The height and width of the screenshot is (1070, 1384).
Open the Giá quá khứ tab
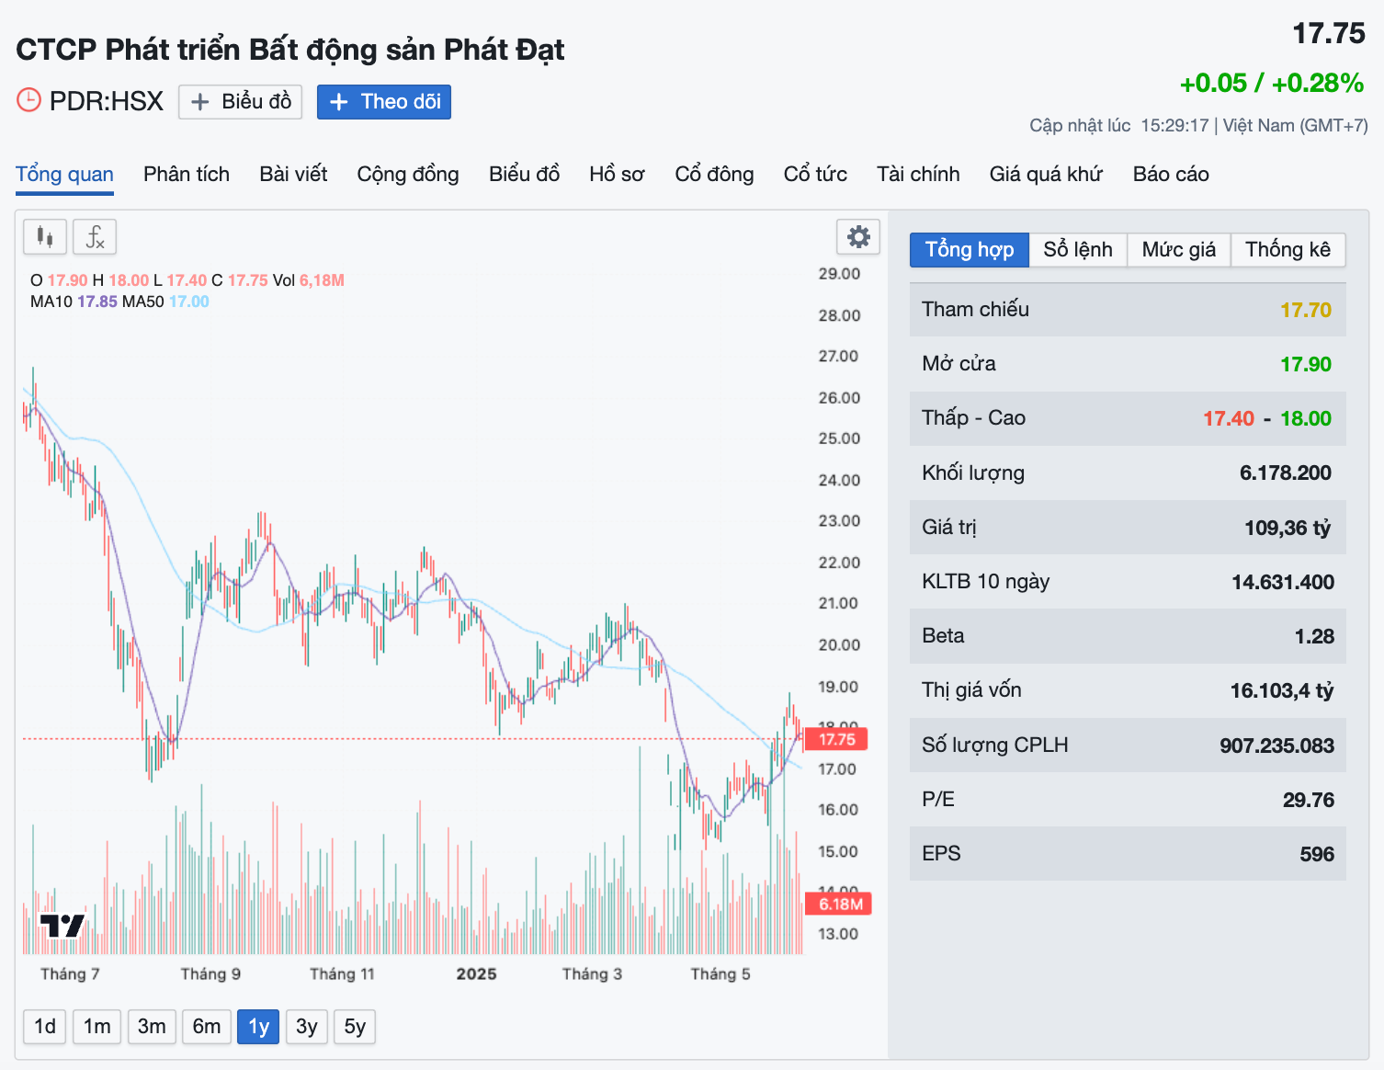(1046, 175)
